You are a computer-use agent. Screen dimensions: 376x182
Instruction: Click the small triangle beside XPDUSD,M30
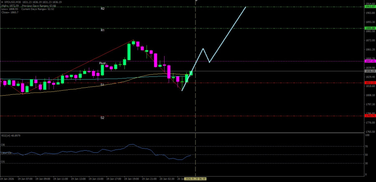(2, 2)
